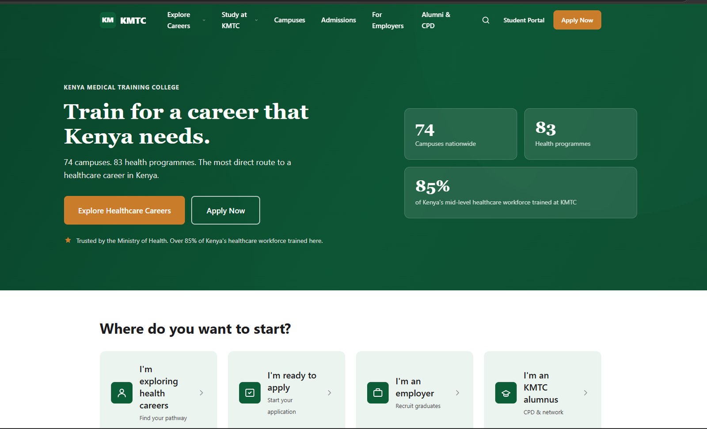Open the exploring health careers card arrow

pos(201,393)
